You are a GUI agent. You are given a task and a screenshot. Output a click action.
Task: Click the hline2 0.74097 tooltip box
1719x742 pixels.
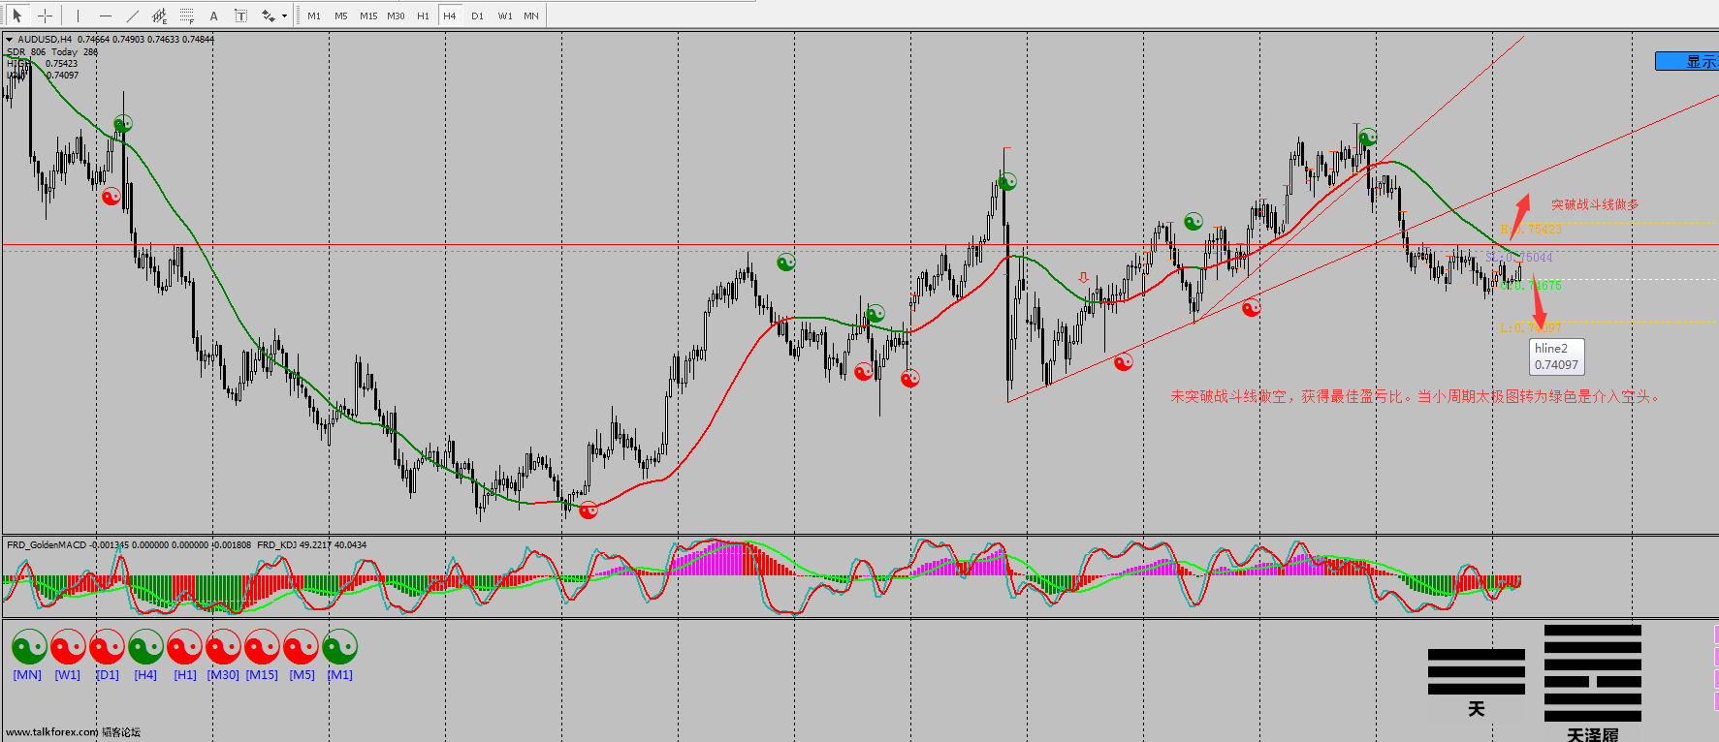(x=1556, y=356)
